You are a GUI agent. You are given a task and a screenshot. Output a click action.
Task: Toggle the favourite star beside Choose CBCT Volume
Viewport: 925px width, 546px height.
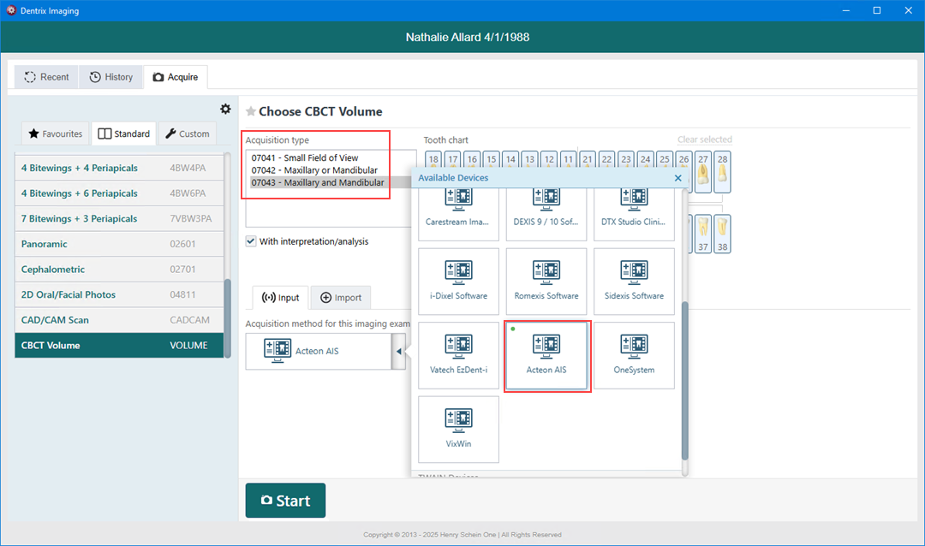coord(251,111)
